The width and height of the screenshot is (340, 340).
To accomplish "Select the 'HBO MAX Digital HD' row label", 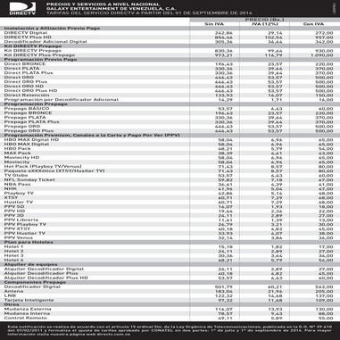I will pos(31,140).
